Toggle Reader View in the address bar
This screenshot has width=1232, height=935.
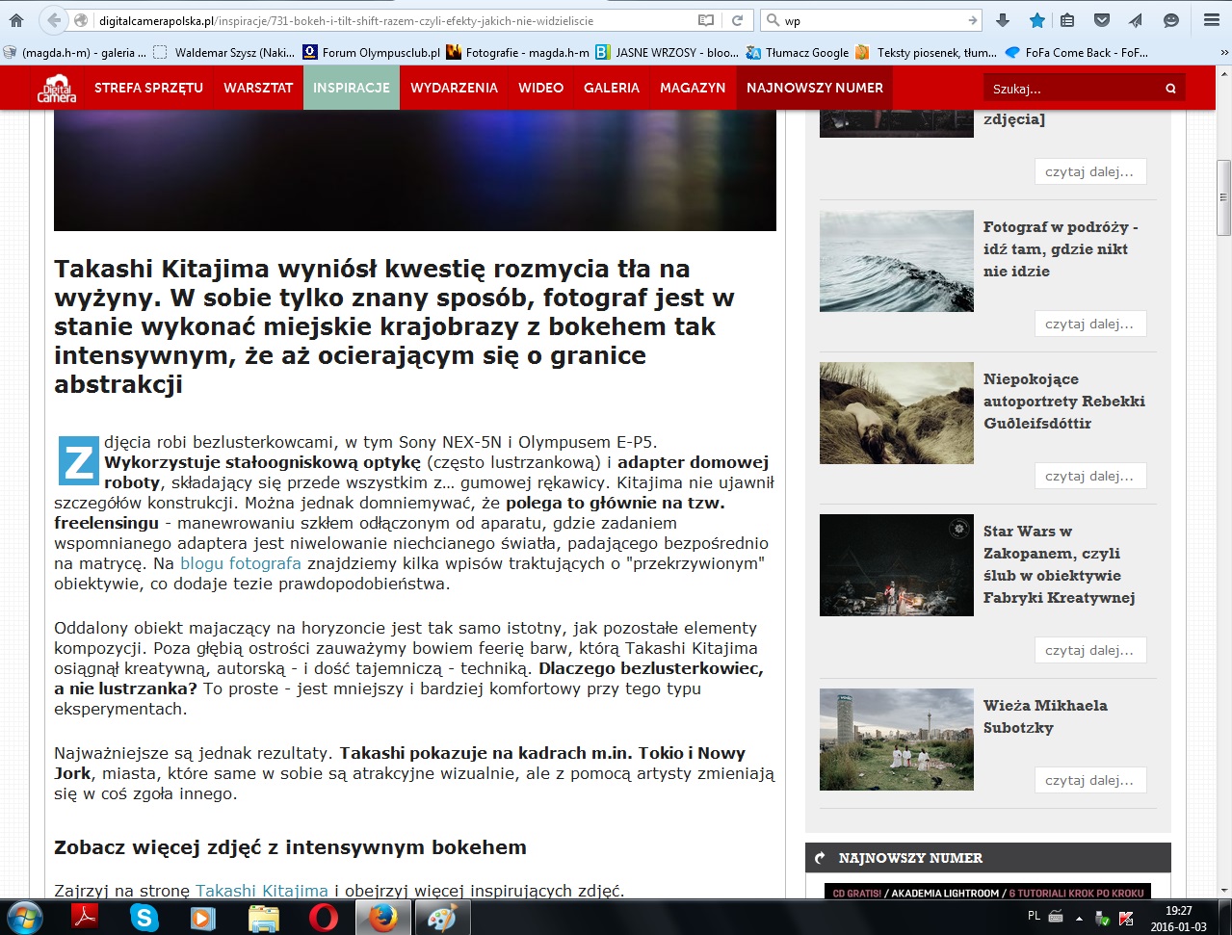point(706,20)
